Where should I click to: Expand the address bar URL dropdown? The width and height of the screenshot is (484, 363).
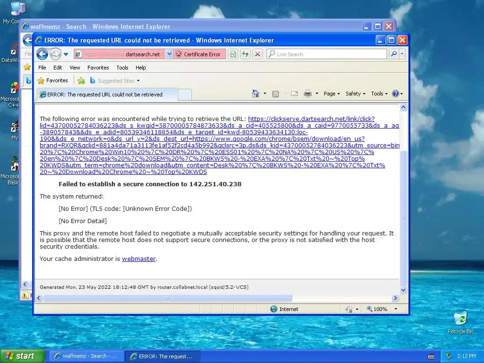pos(169,54)
